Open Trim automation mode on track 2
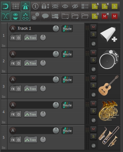The width and height of the screenshot is (123, 152). (31, 63)
